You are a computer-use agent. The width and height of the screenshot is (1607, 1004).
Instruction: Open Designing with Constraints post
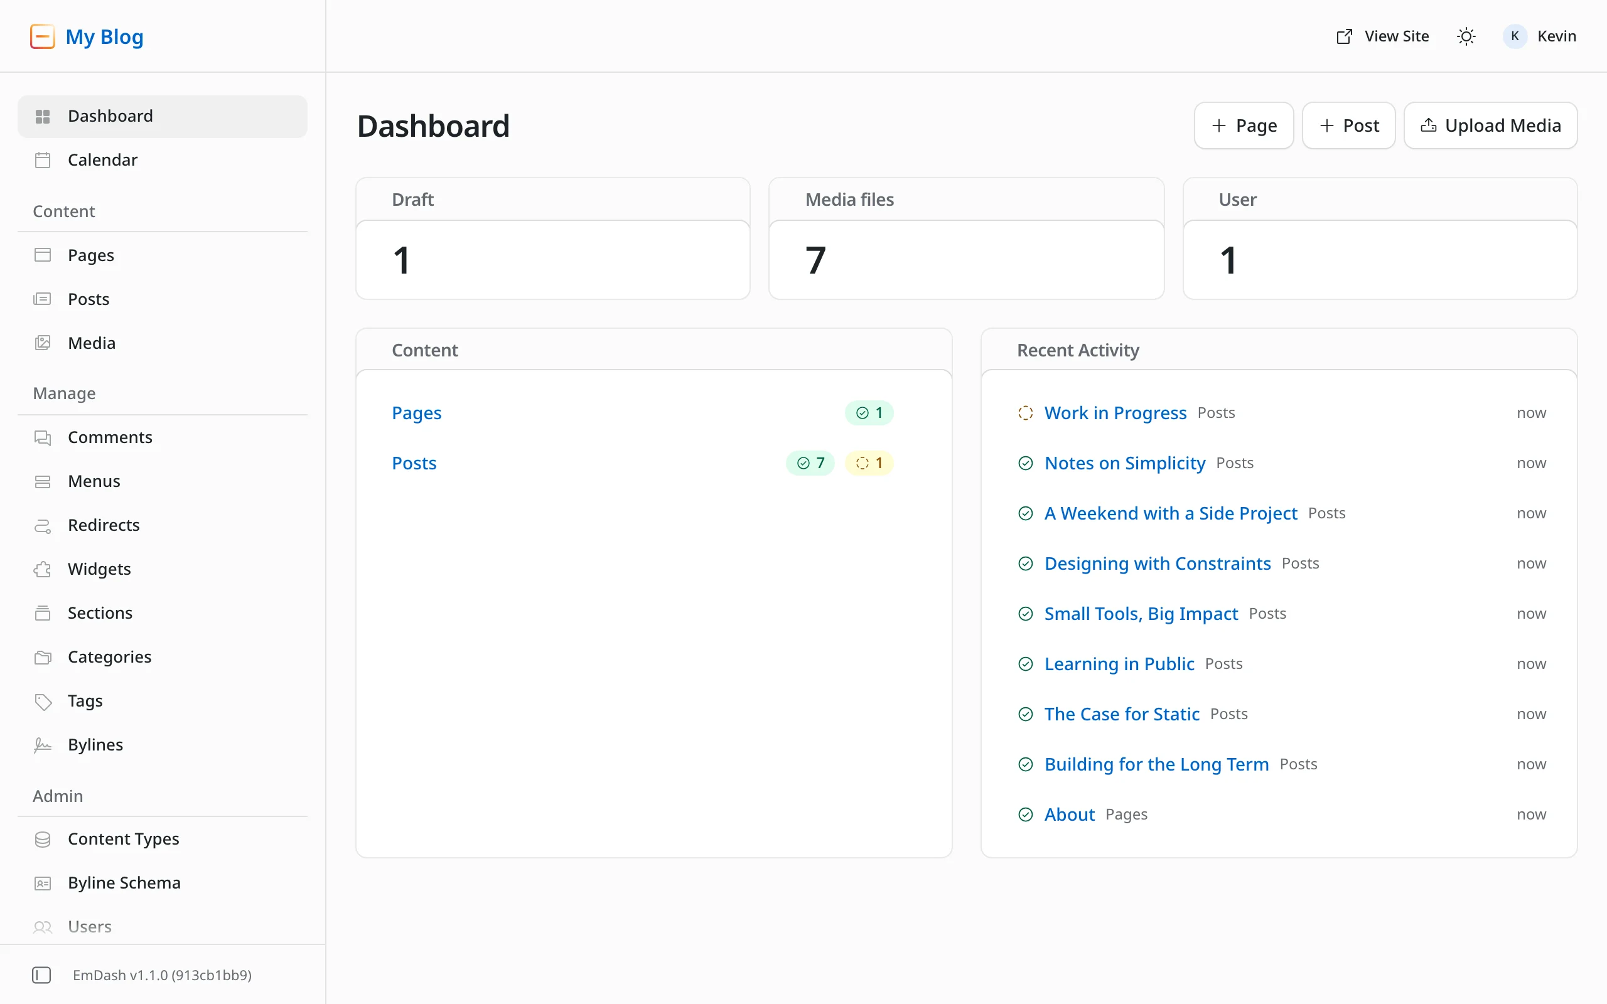(x=1157, y=563)
